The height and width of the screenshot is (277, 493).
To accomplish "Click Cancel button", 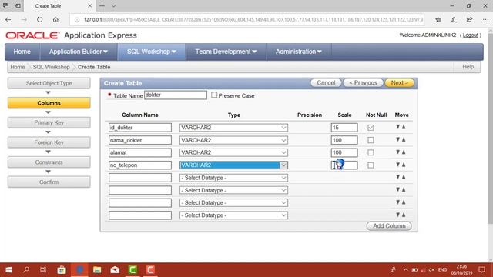I will point(326,82).
